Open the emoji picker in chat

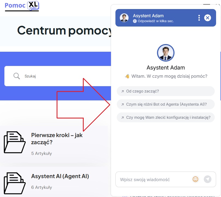[195, 179]
